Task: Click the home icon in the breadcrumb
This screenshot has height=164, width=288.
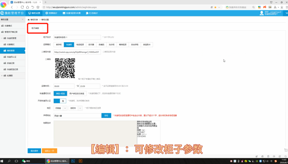Action: point(29,20)
